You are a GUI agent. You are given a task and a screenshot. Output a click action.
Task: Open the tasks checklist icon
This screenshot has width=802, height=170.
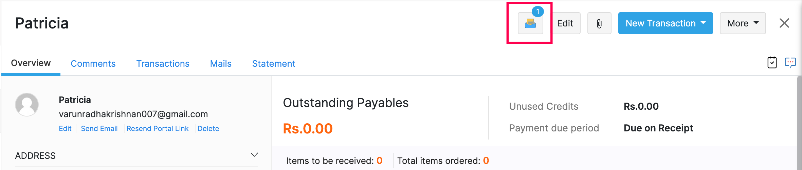pos(772,63)
